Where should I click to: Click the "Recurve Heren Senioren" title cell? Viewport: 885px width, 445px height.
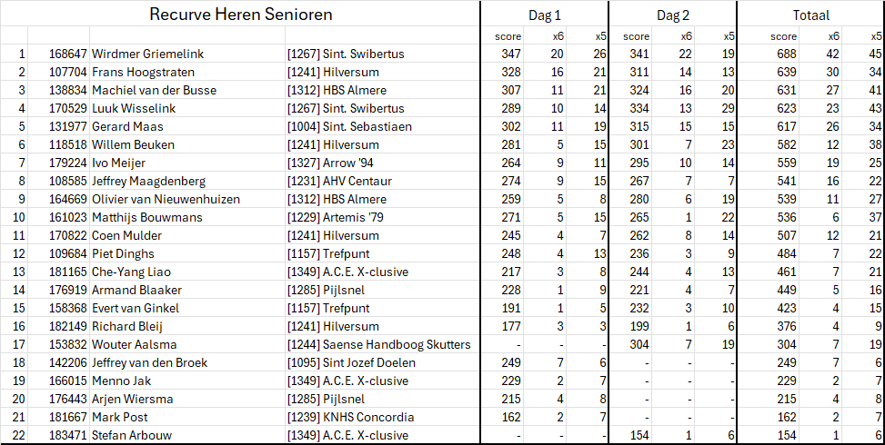tap(240, 15)
